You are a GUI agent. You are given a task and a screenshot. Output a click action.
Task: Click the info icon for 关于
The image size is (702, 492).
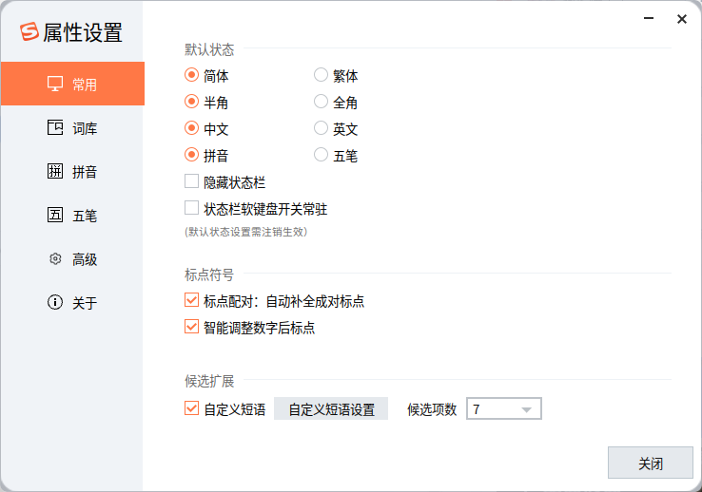[x=55, y=302]
